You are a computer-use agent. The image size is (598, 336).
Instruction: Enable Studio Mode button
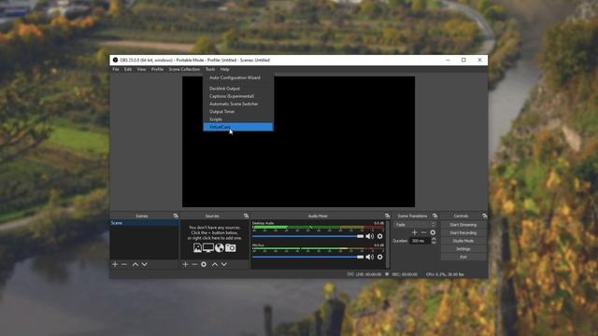(463, 241)
